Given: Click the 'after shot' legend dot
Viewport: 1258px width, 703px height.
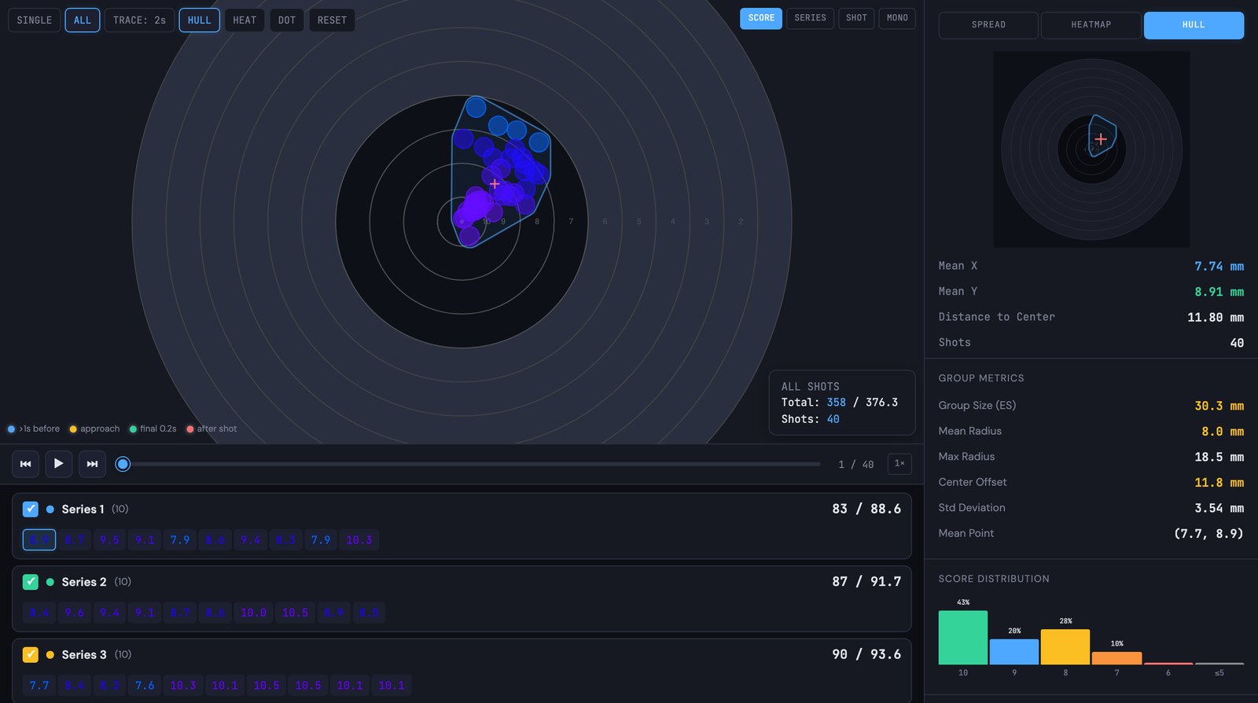Looking at the screenshot, I should pyautogui.click(x=190, y=429).
